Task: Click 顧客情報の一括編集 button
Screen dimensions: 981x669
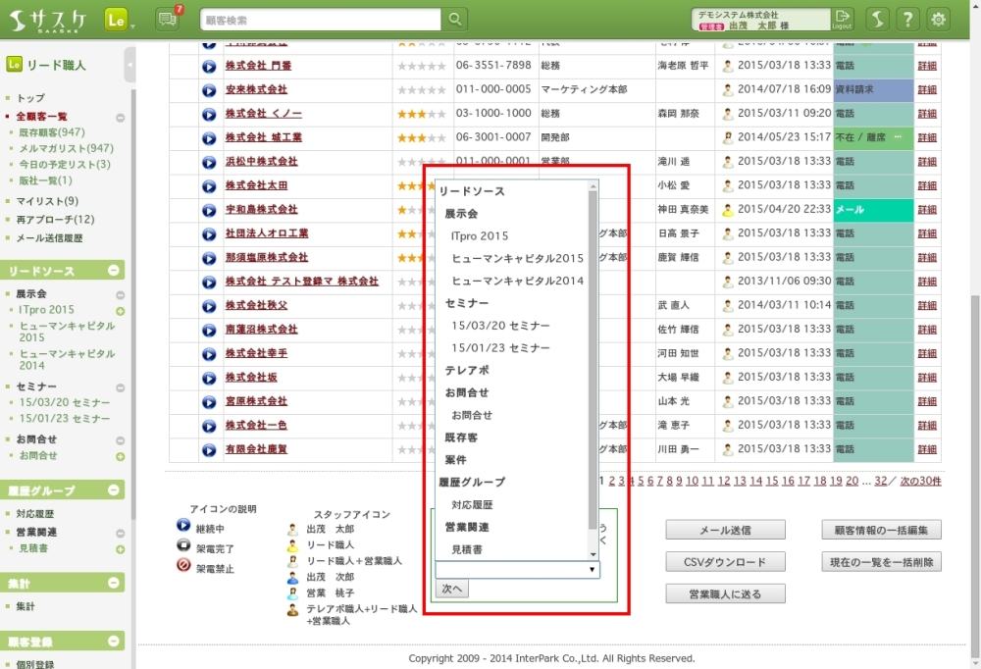Action: click(x=881, y=530)
